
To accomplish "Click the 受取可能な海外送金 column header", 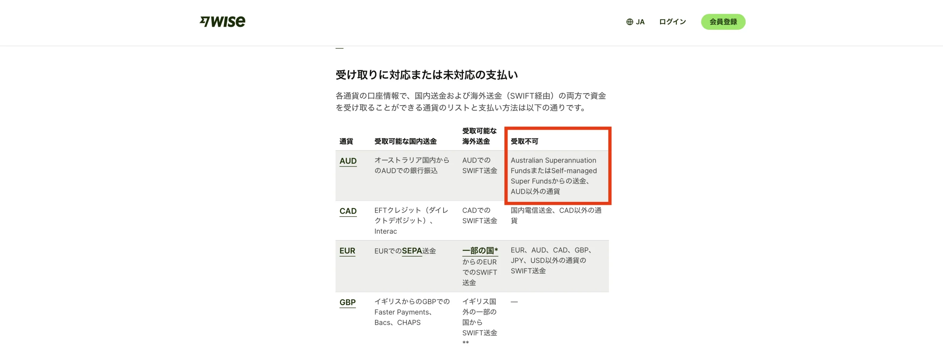I will coord(479,136).
